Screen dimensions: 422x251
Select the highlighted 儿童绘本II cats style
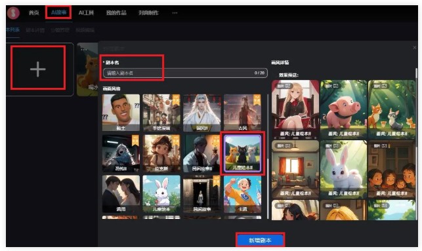pyautogui.click(x=242, y=153)
